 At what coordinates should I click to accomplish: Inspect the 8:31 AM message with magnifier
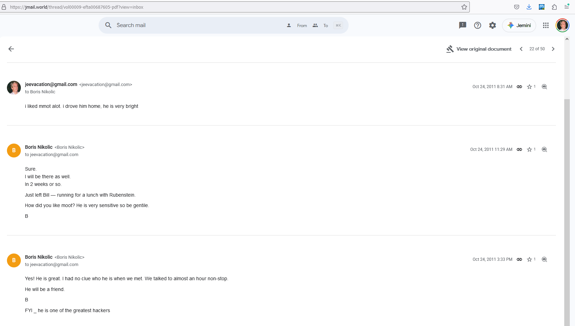544,87
